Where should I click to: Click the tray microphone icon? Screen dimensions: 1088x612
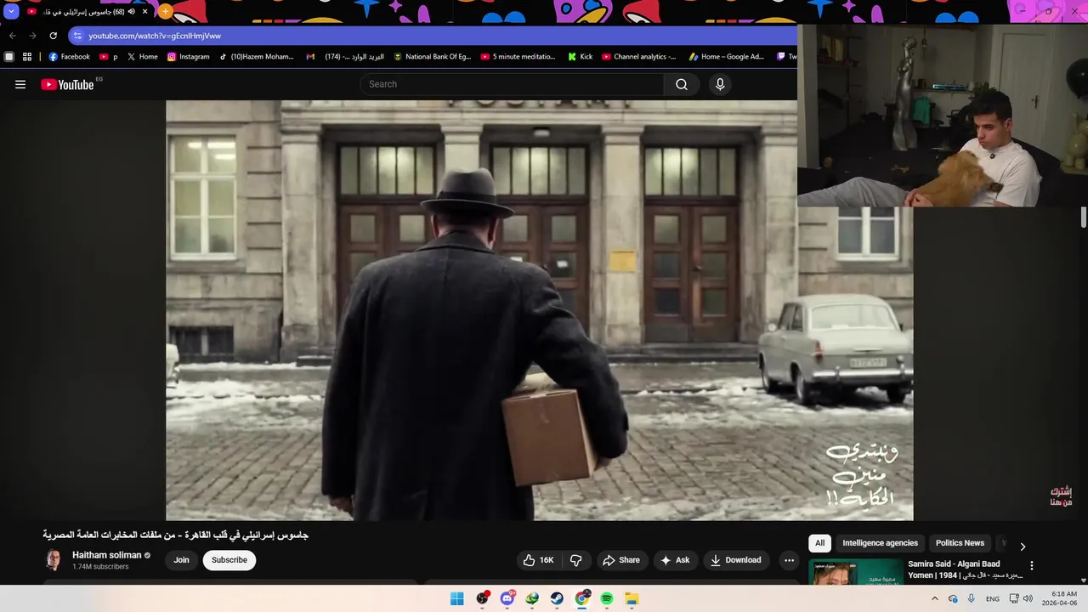pos(972,598)
